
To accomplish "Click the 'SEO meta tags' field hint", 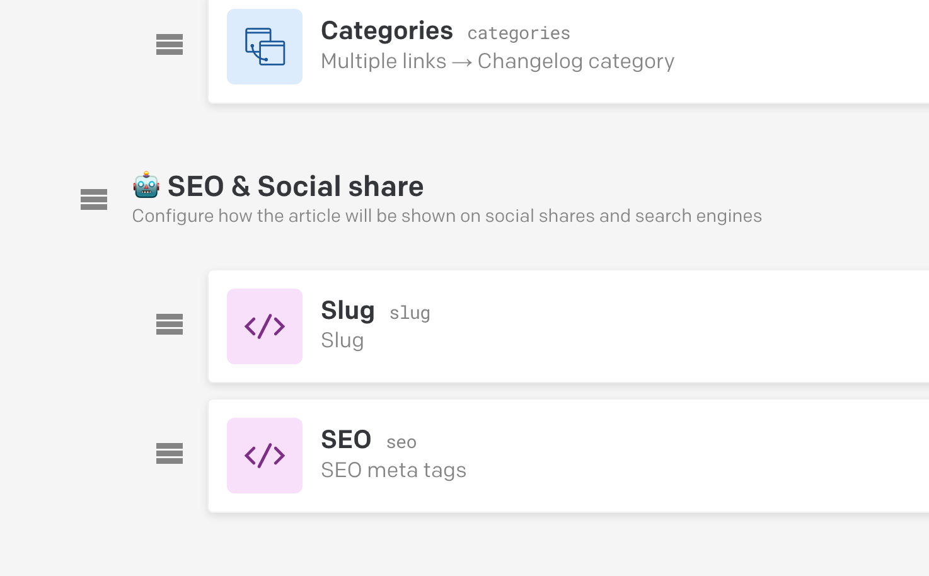I will [x=393, y=470].
